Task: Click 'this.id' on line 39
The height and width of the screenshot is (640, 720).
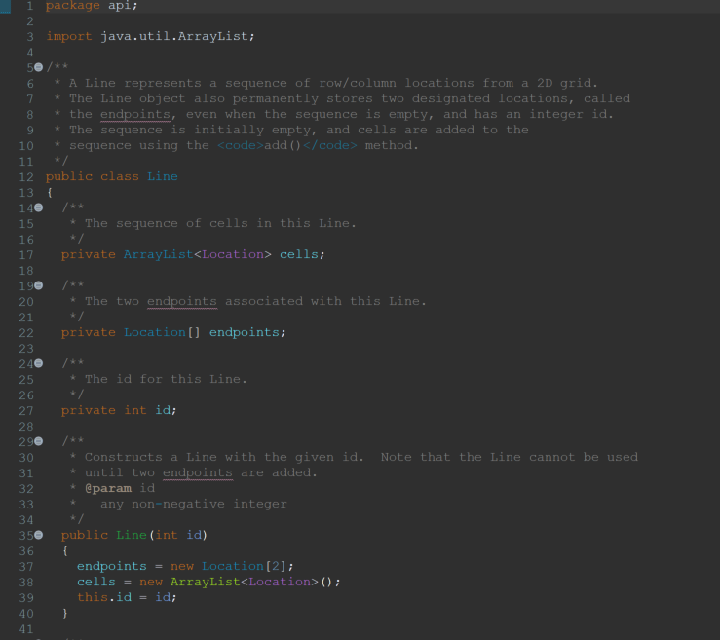Action: [x=104, y=597]
